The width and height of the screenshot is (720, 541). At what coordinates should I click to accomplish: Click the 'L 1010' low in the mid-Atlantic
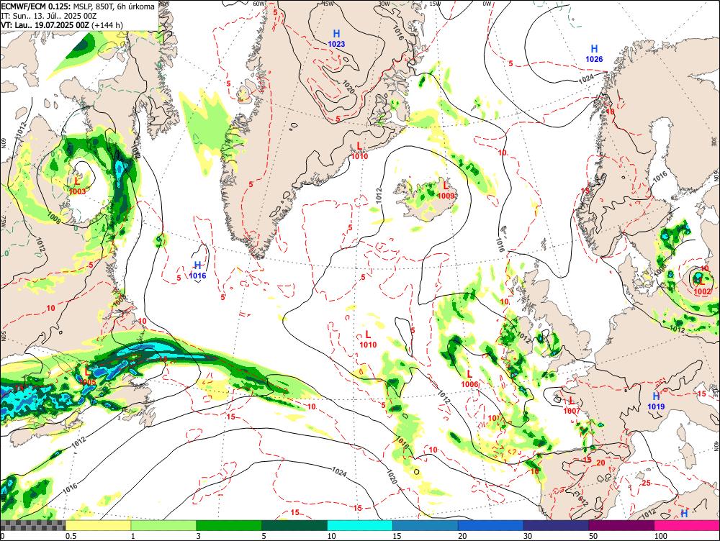(368, 339)
